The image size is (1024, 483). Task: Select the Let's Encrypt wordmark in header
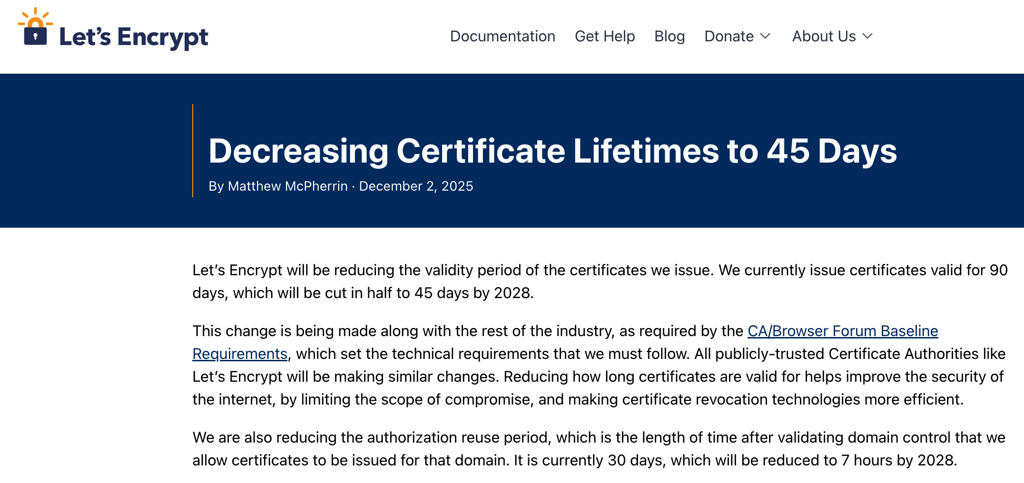(x=133, y=37)
